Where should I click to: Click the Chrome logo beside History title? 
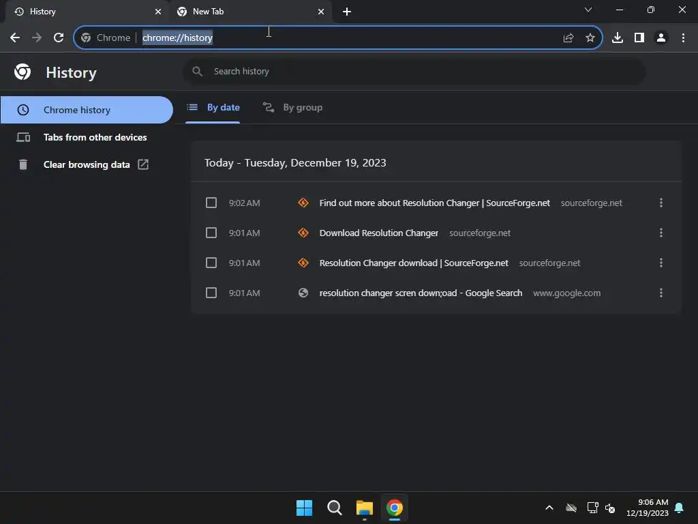(x=22, y=72)
